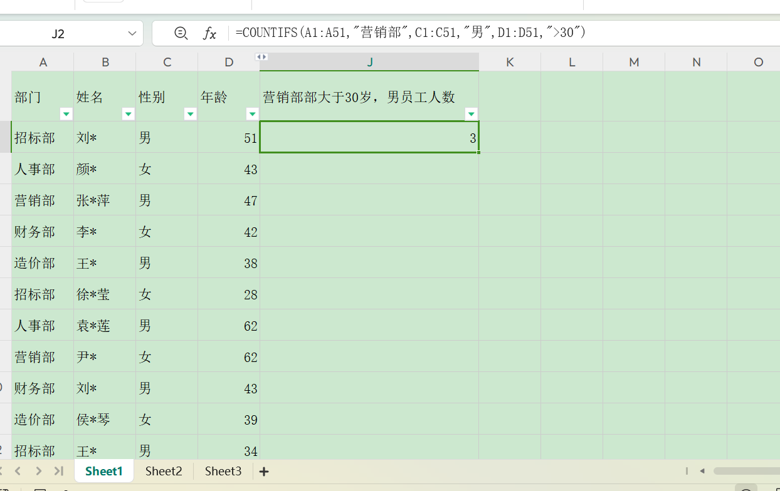Select column M header
The height and width of the screenshot is (491, 780).
(634, 62)
